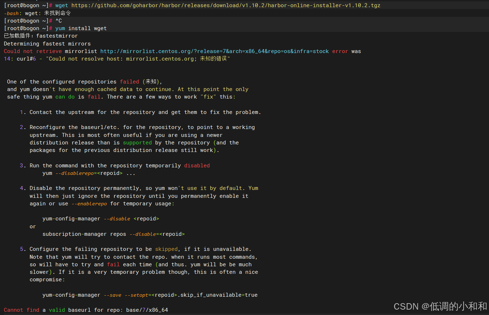This screenshot has width=489, height=315.
Task: Click 'packages for the previous distribution release' line
Action: click(124, 150)
